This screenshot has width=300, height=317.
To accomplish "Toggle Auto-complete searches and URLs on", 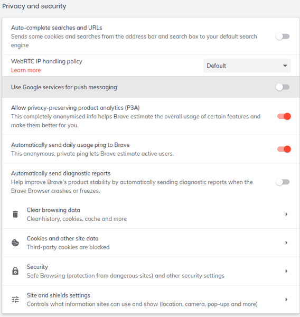I will point(283,36).
